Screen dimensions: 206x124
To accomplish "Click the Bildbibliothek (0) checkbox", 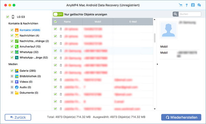I will [x=12, y=76].
